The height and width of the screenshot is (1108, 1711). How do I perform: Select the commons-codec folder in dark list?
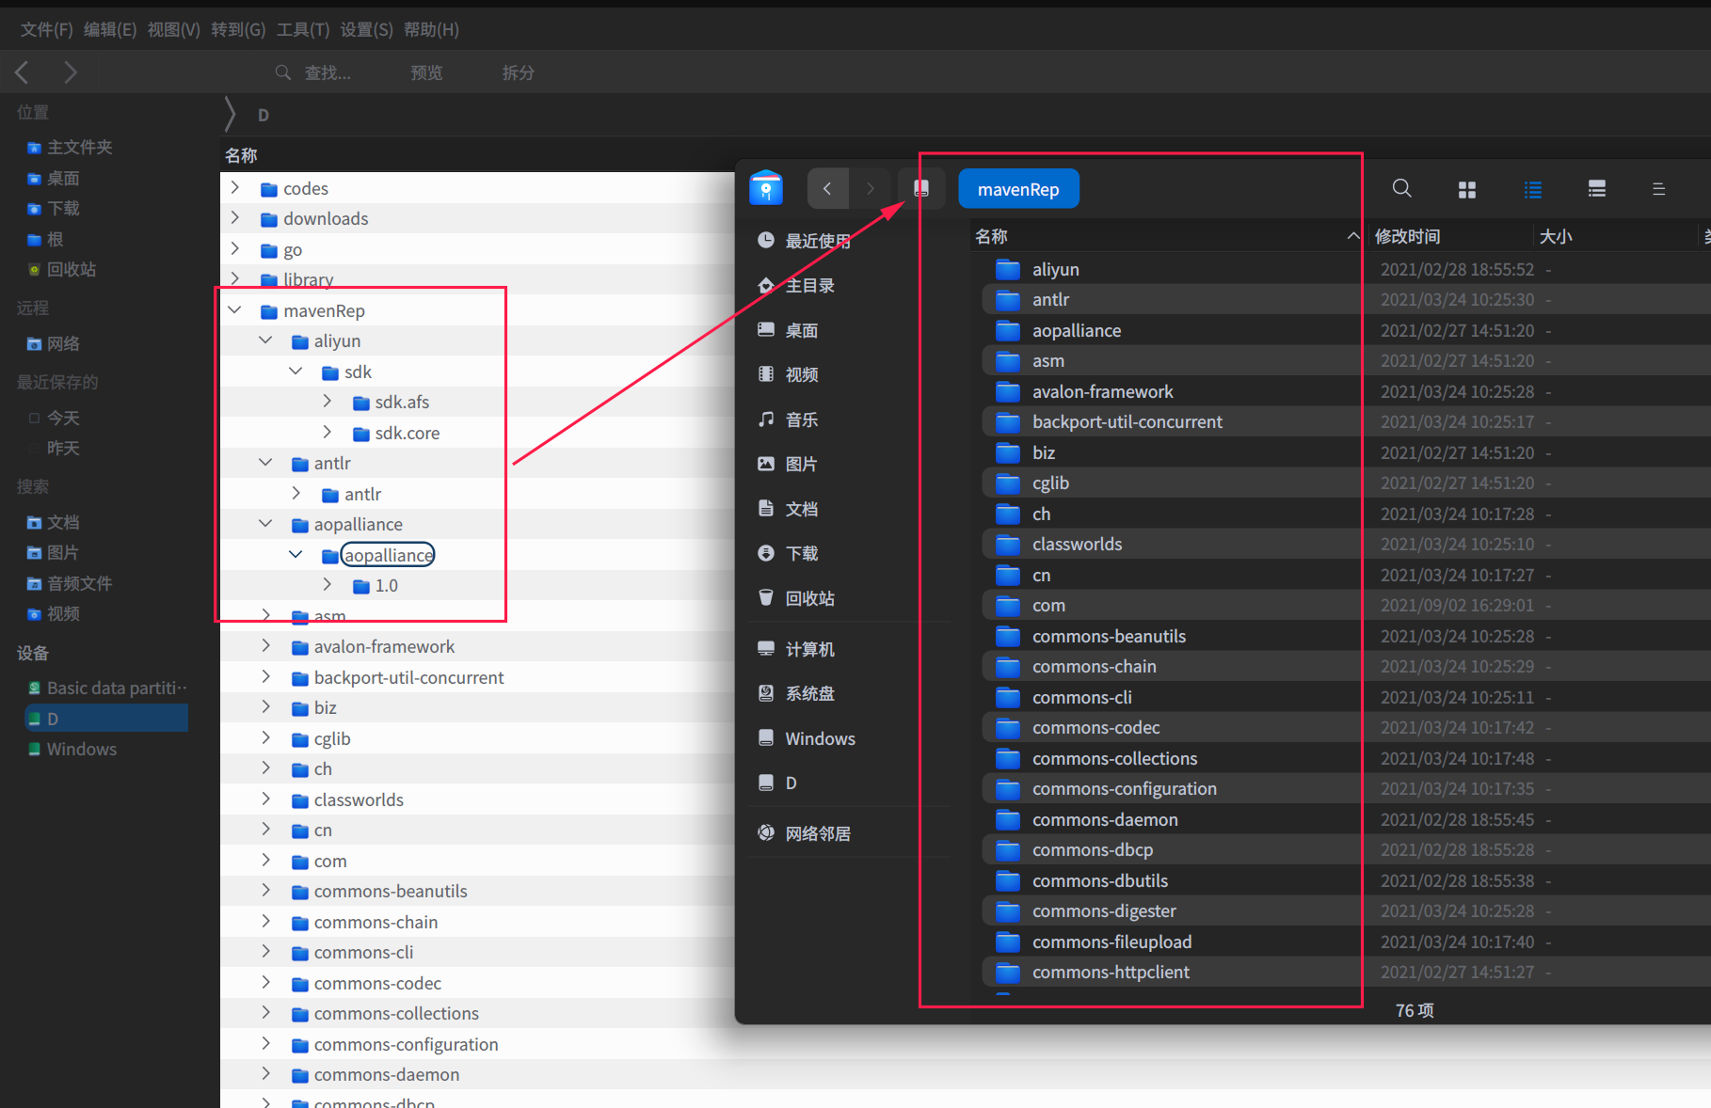(x=1095, y=728)
